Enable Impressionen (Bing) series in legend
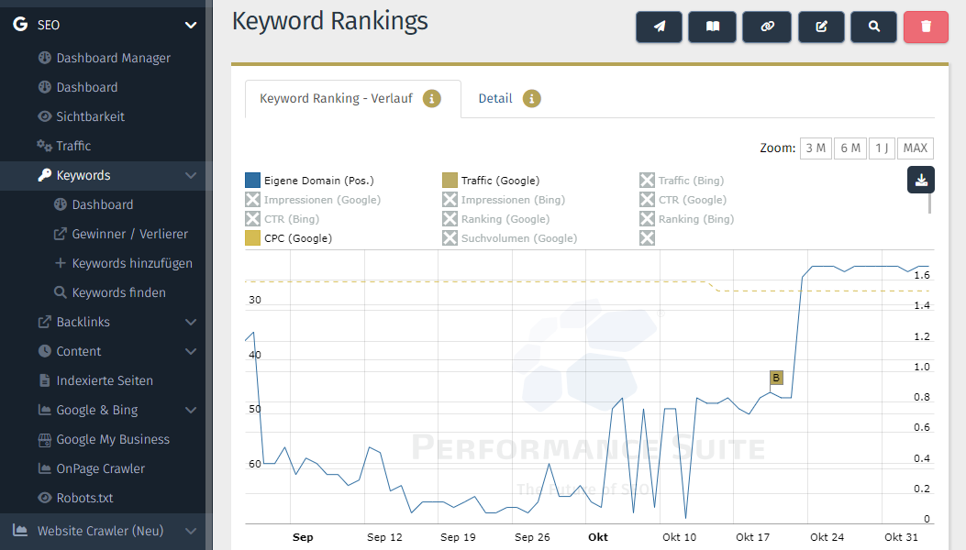The width and height of the screenshot is (966, 550). click(450, 200)
